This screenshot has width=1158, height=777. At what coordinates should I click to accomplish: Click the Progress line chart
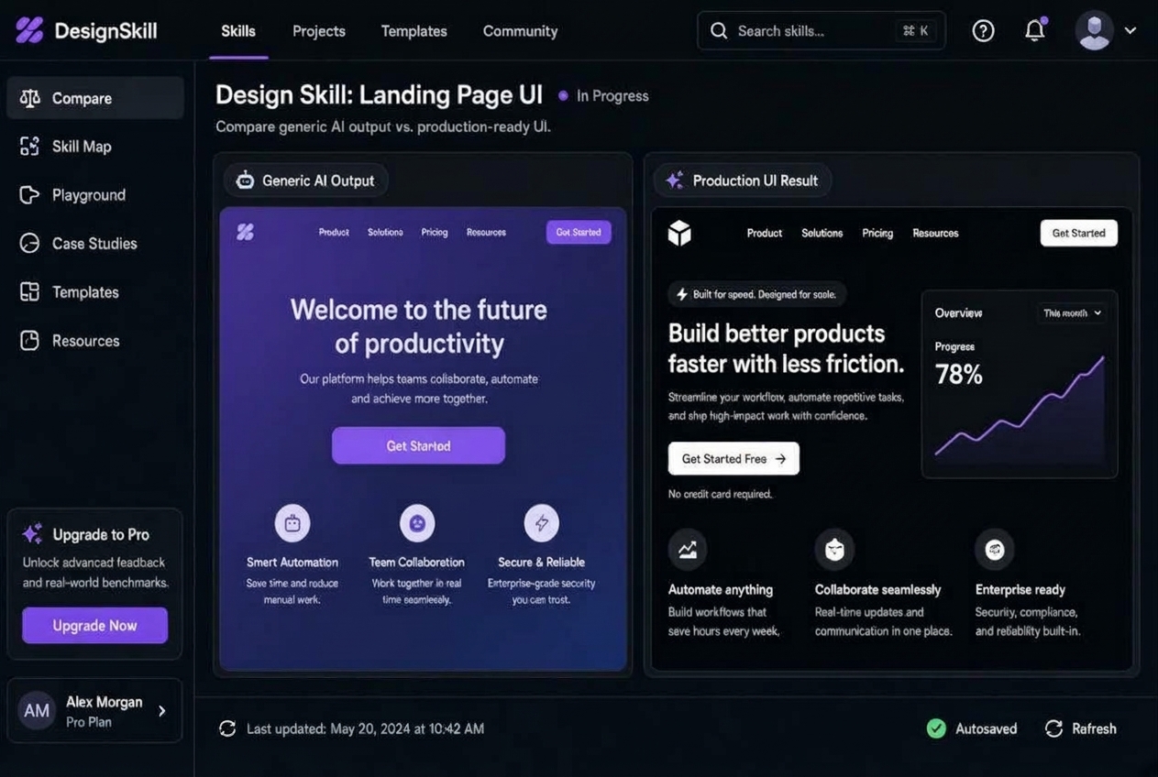pyautogui.click(x=1020, y=407)
